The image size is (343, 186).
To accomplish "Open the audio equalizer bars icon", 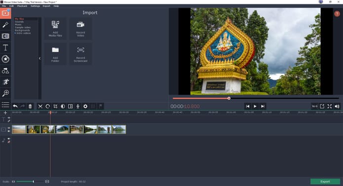I will pyautogui.click(x=93, y=107).
